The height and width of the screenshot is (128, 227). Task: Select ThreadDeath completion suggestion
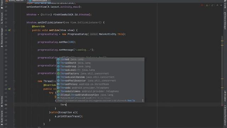tap(100, 63)
